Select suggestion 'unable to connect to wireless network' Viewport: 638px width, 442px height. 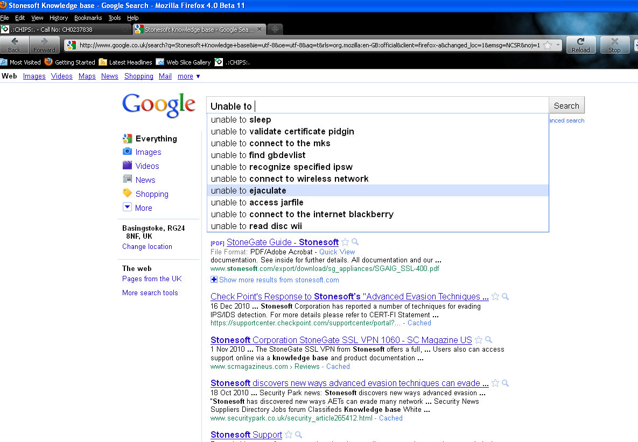click(377, 179)
